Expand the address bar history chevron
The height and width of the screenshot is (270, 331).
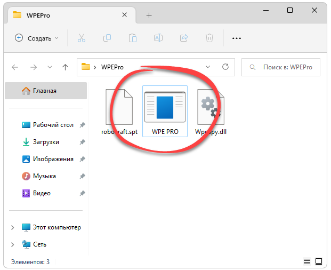[x=208, y=67]
